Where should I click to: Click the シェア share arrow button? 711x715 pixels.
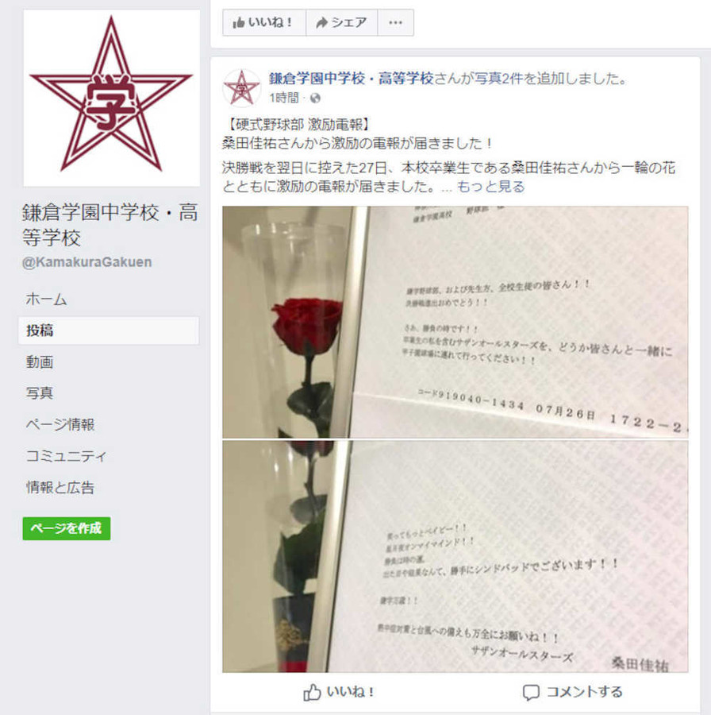341,22
